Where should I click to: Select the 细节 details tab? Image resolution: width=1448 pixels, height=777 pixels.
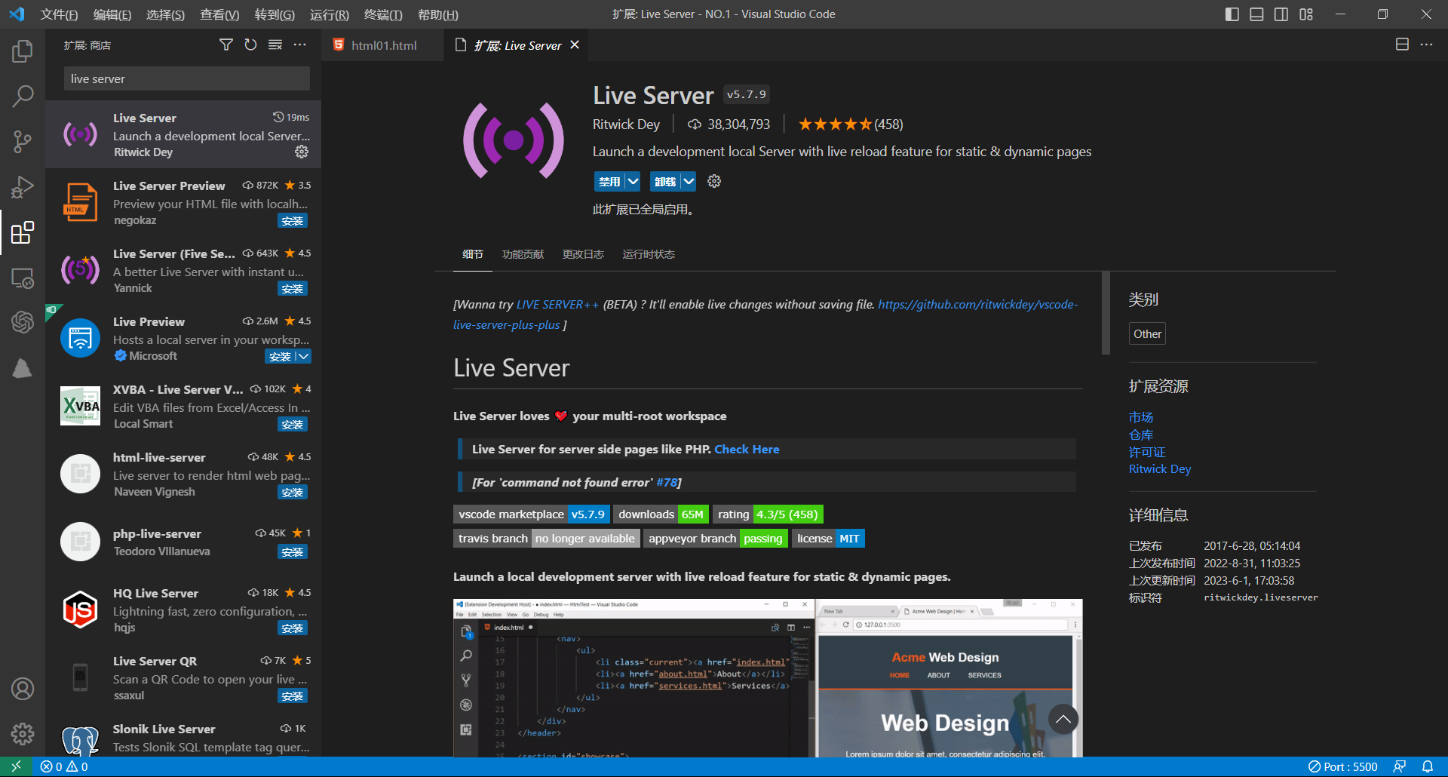tap(473, 254)
